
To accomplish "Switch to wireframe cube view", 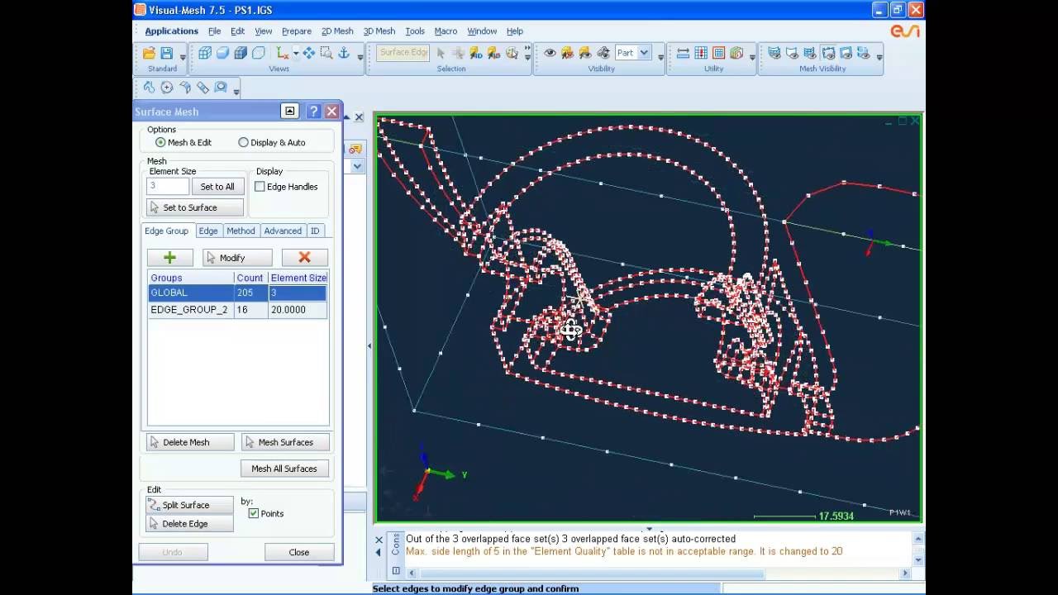I will click(x=205, y=53).
